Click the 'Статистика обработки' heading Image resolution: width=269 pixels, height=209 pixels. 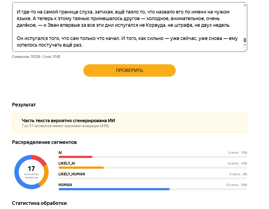click(x=39, y=203)
